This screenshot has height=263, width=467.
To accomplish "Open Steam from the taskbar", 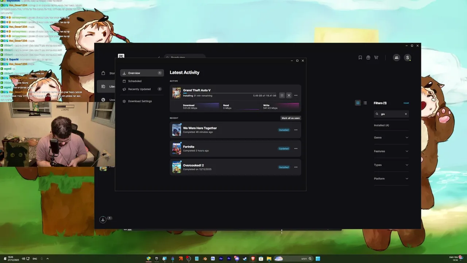I will click(245, 259).
